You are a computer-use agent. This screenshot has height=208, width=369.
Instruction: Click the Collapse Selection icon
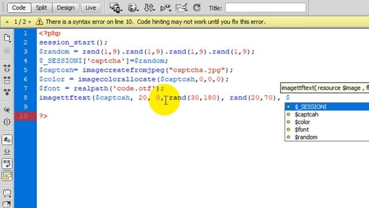click(7, 80)
